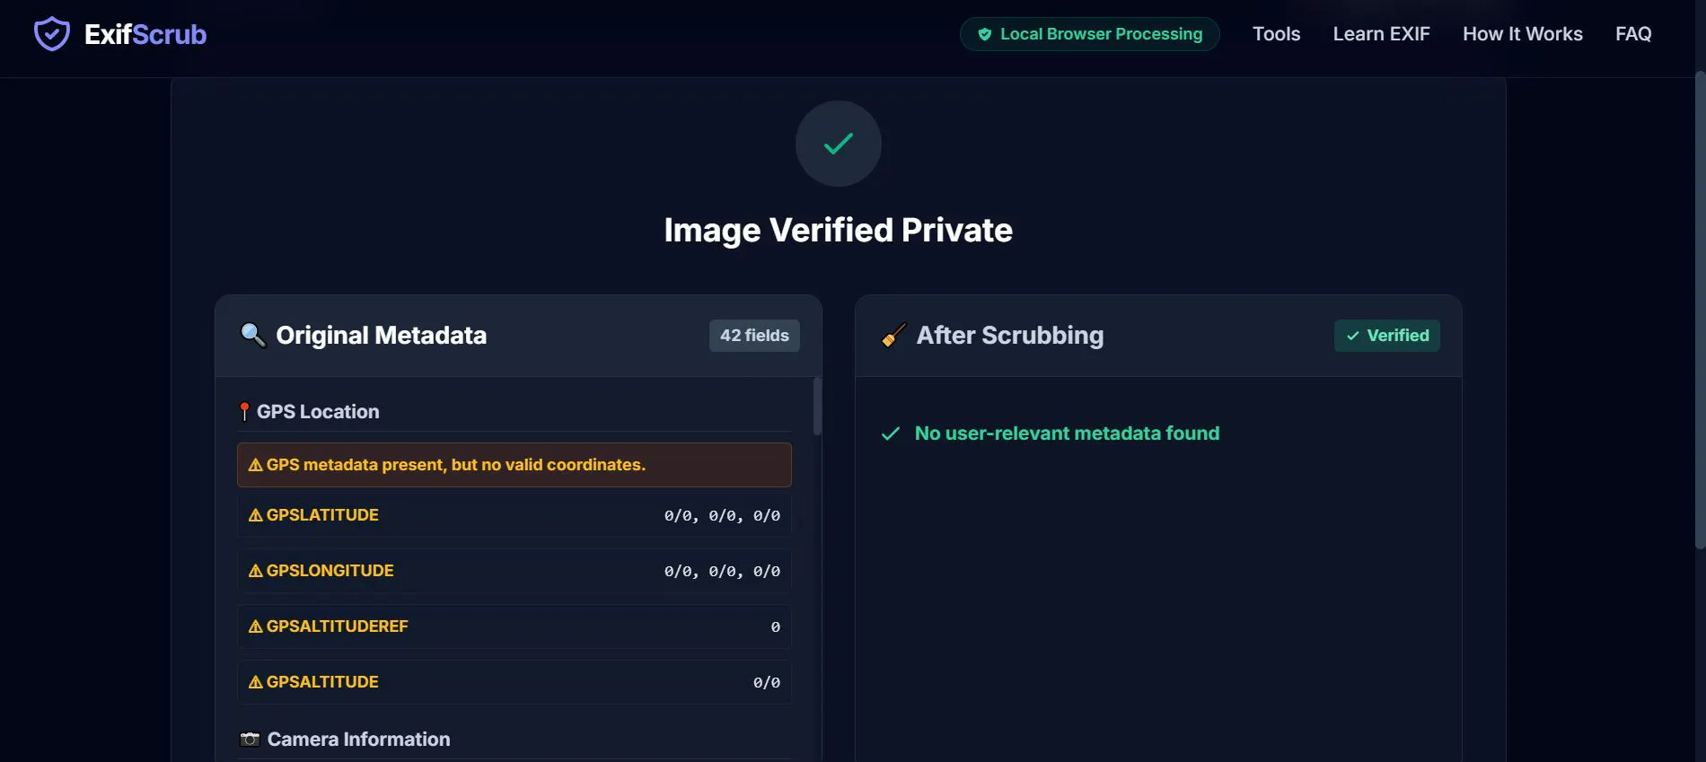Click the ExifScrub brand name
This screenshot has width=1706, height=762.
145,34
